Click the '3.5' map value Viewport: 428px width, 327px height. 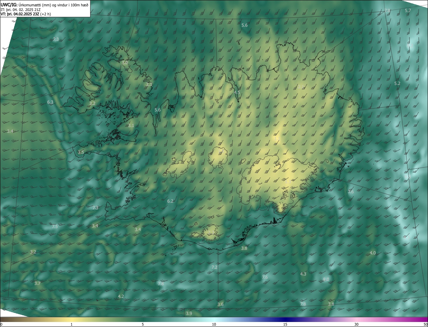(81, 152)
